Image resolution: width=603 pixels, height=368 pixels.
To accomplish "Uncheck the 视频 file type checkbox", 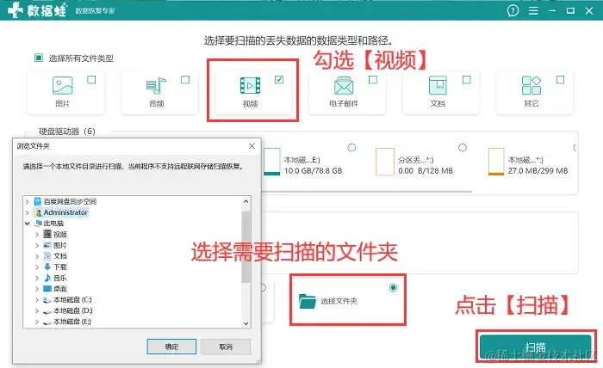I will (279, 80).
